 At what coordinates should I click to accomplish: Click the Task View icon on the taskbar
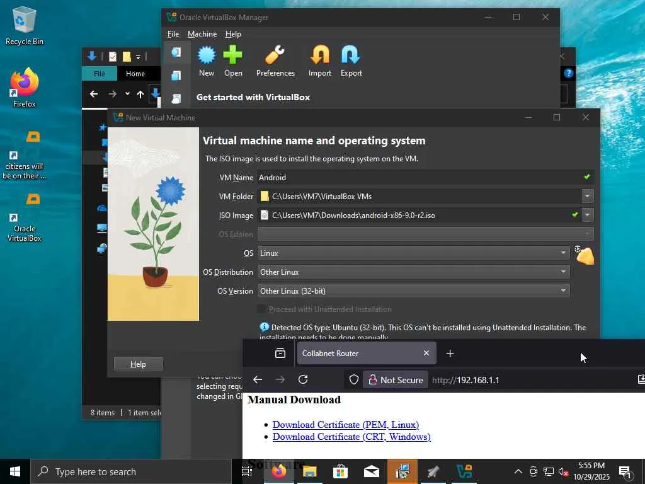246,471
